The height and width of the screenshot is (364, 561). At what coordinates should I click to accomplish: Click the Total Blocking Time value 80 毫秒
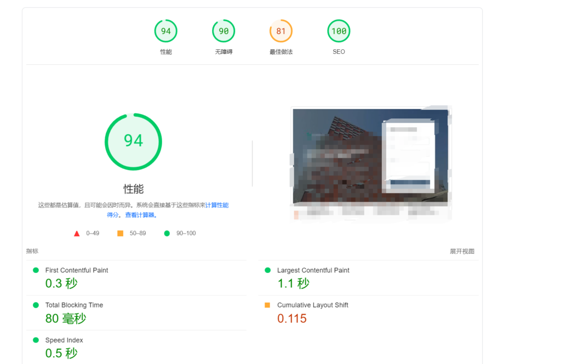66,318
